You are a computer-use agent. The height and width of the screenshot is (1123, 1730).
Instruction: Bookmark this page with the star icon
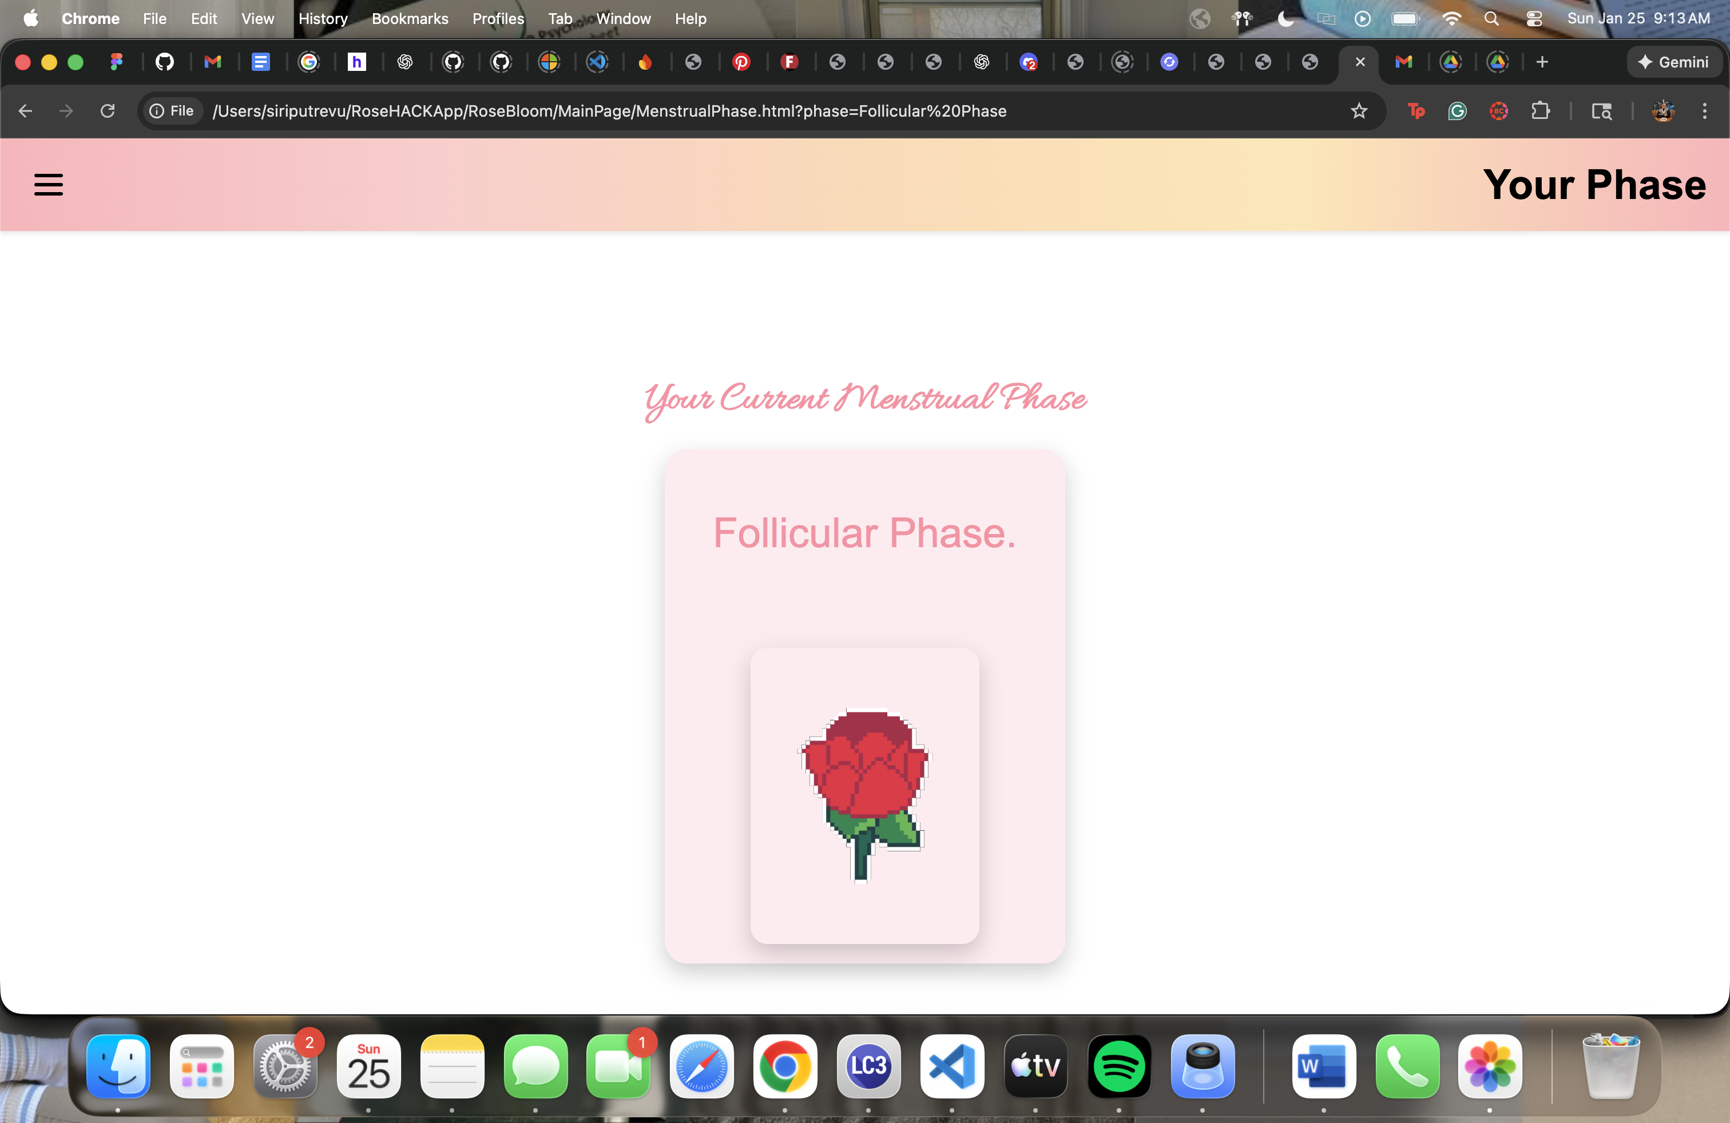pyautogui.click(x=1359, y=111)
